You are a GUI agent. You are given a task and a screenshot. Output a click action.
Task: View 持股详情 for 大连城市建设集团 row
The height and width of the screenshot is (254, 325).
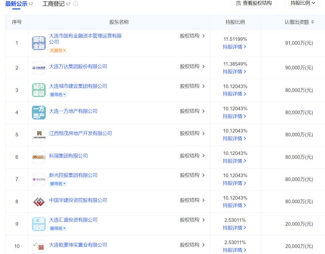click(x=234, y=94)
